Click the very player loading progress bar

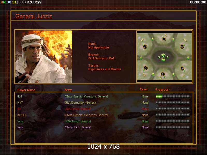point(173,127)
